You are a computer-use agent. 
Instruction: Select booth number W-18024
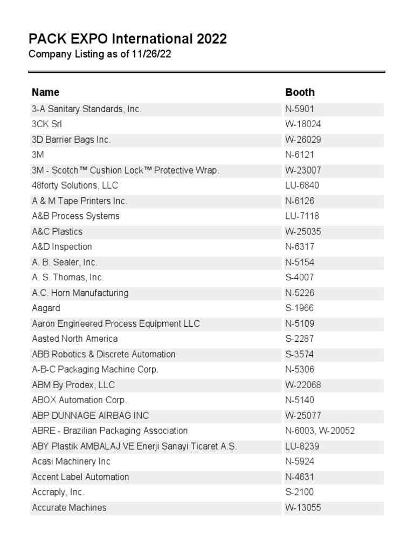(x=303, y=124)
